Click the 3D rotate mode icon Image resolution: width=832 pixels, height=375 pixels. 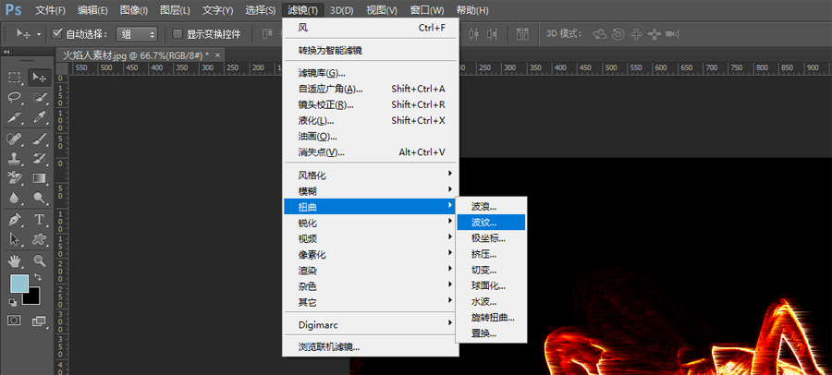point(600,34)
